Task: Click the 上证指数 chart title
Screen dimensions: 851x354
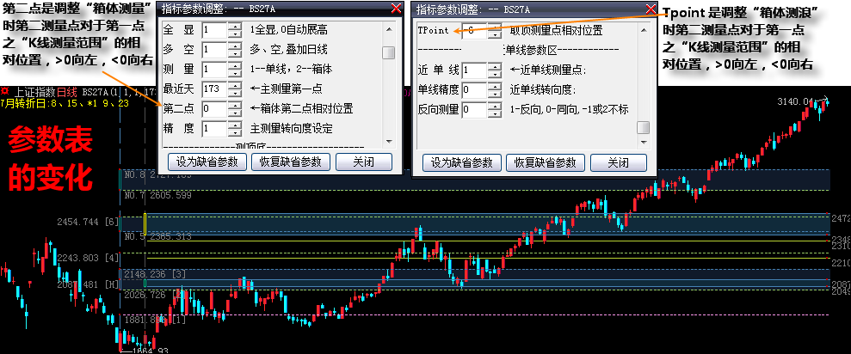Action: 36,92
